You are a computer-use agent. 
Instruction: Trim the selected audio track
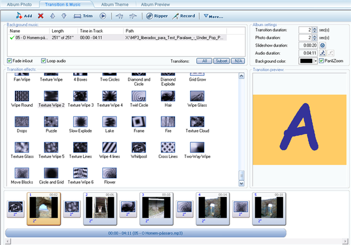pyautogui.click(x=83, y=16)
